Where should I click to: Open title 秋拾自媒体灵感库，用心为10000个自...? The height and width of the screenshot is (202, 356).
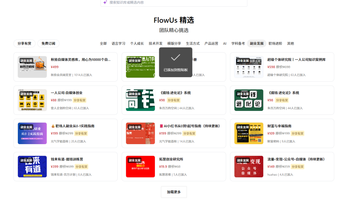[81, 60]
